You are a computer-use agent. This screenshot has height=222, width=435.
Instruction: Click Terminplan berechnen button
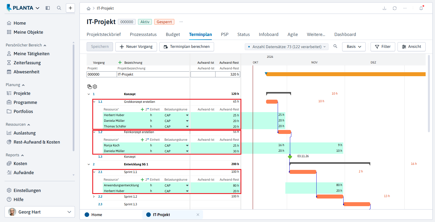[x=187, y=47]
